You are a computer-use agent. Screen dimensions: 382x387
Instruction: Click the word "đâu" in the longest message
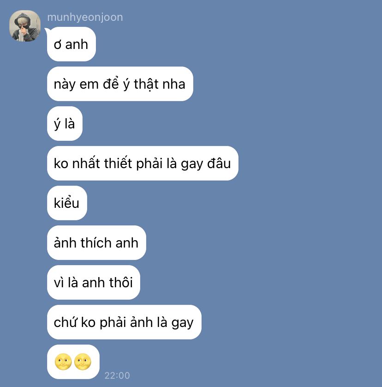tap(219, 163)
